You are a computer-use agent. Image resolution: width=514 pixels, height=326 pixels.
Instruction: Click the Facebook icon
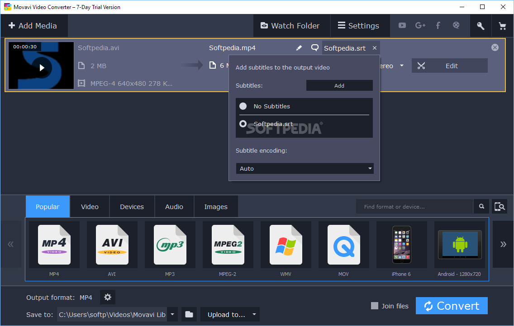point(438,25)
